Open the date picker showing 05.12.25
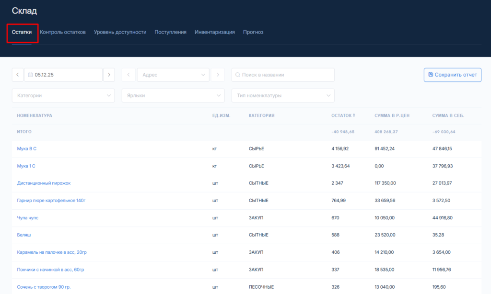This screenshot has width=491, height=294. coord(63,75)
